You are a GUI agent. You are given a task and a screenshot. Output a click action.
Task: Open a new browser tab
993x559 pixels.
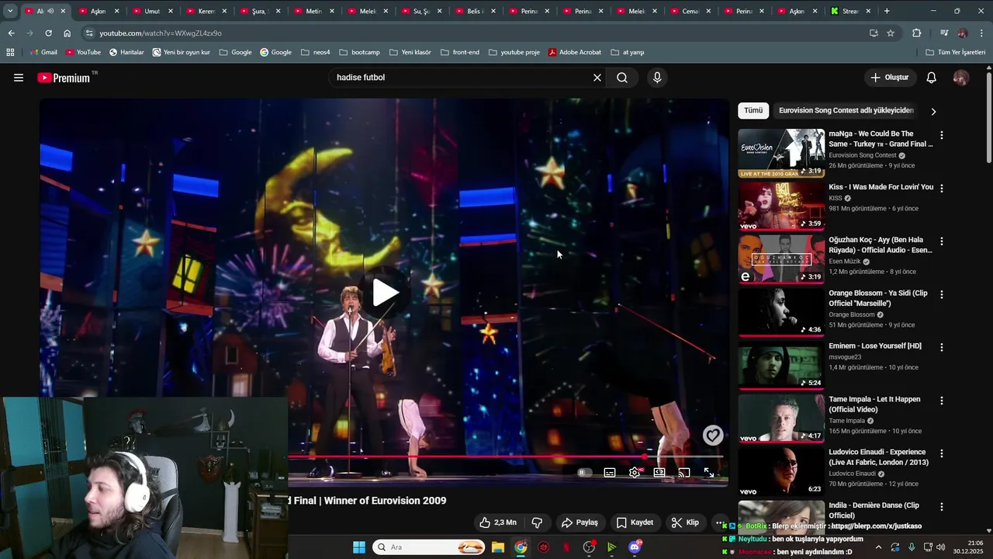pyautogui.click(x=887, y=11)
